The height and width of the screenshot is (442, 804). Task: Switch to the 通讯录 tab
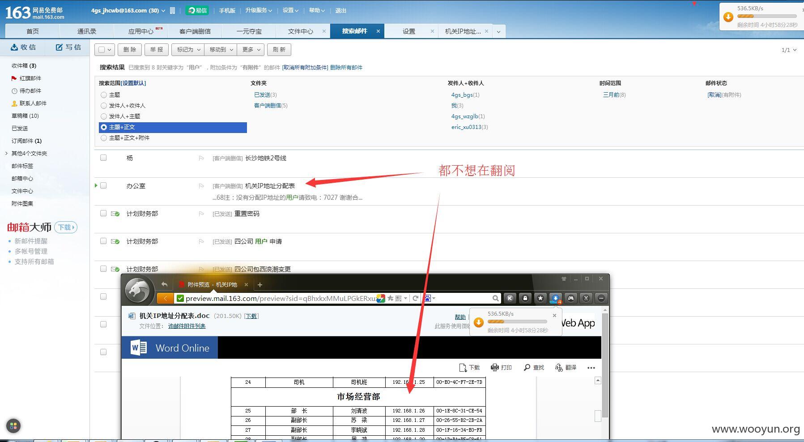pyautogui.click(x=86, y=31)
